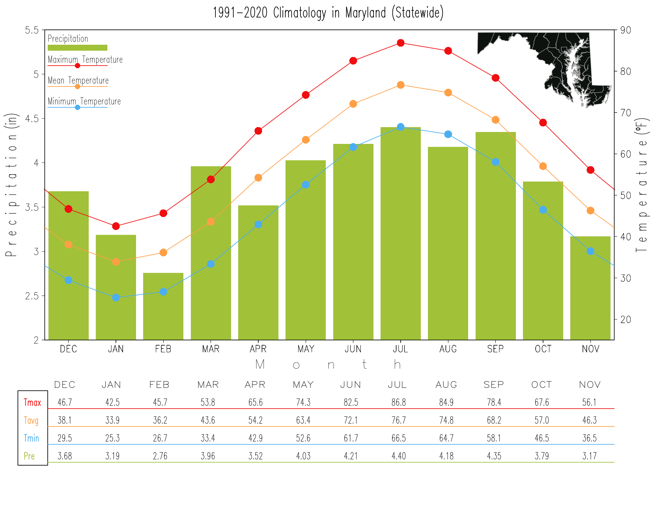Screen dimensions: 656x507
Task: Click the Tmin value '61.7' for June
Action: coord(351,438)
